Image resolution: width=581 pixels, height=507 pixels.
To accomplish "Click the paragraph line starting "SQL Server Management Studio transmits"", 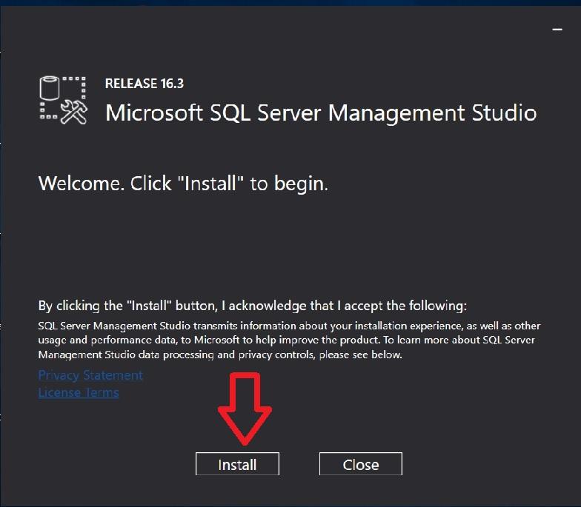I will coord(289,326).
